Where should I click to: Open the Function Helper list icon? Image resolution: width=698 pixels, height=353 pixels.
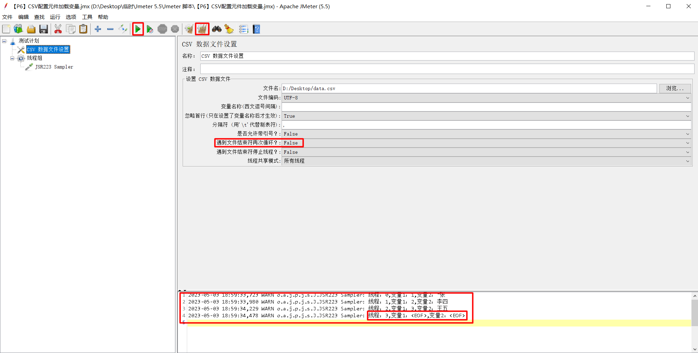point(244,29)
